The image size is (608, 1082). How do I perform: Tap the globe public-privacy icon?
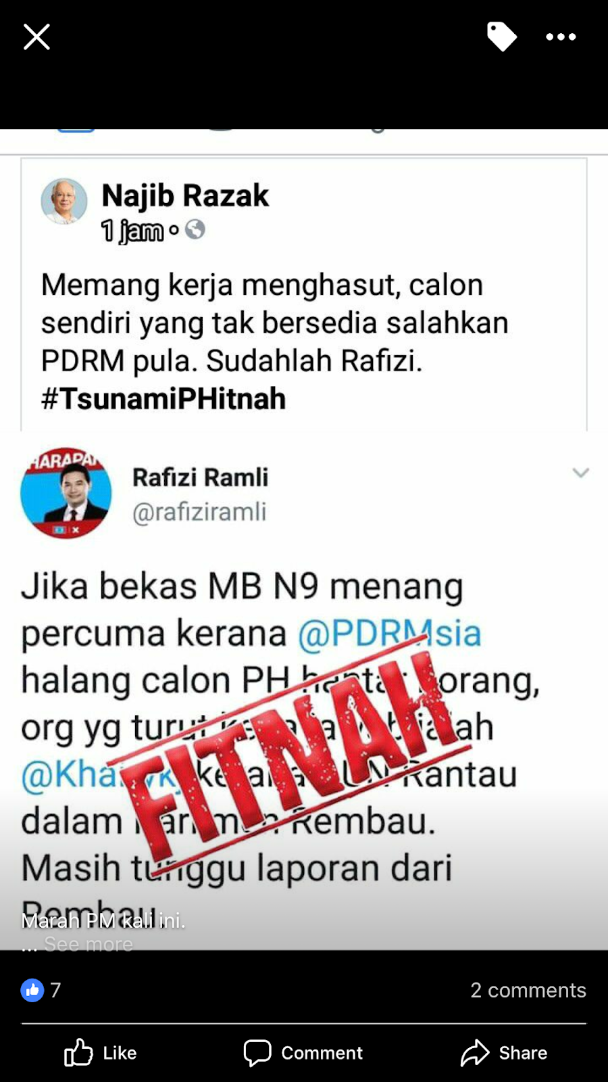195,230
